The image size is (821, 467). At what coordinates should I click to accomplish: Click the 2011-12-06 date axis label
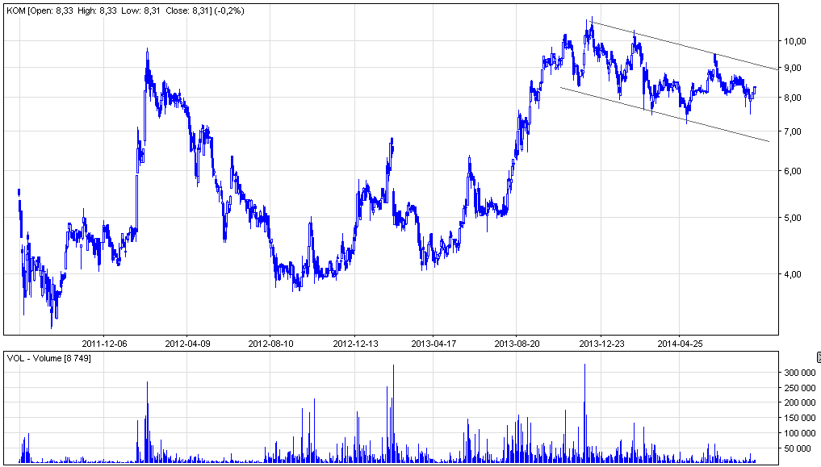104,344
